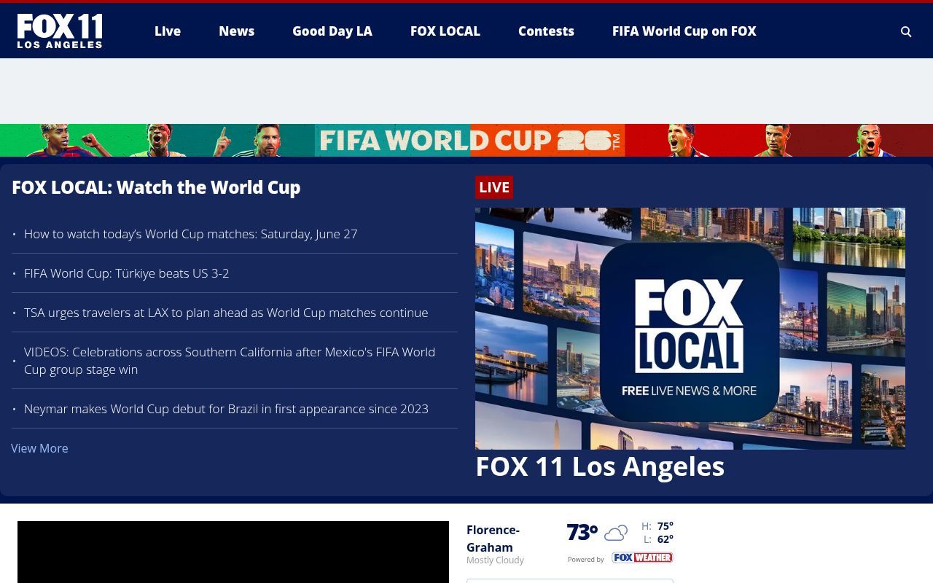
Task: Go to the Contests page
Action: [546, 31]
